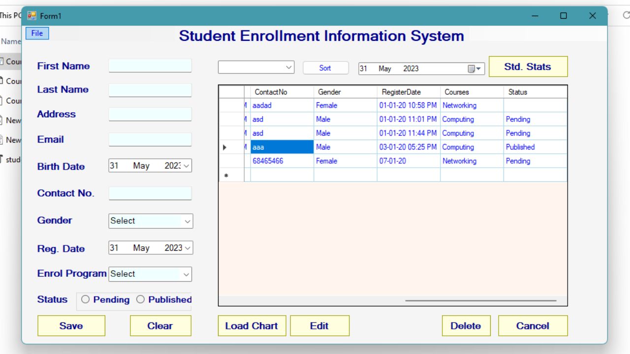Image resolution: width=630 pixels, height=354 pixels.
Task: Expand the Birth Date dropdown
Action: pyautogui.click(x=186, y=166)
